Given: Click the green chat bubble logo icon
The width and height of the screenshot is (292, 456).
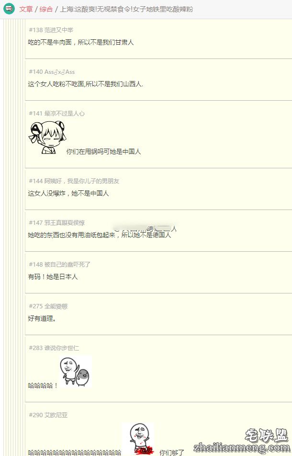Looking at the screenshot, I should [x=9, y=9].
